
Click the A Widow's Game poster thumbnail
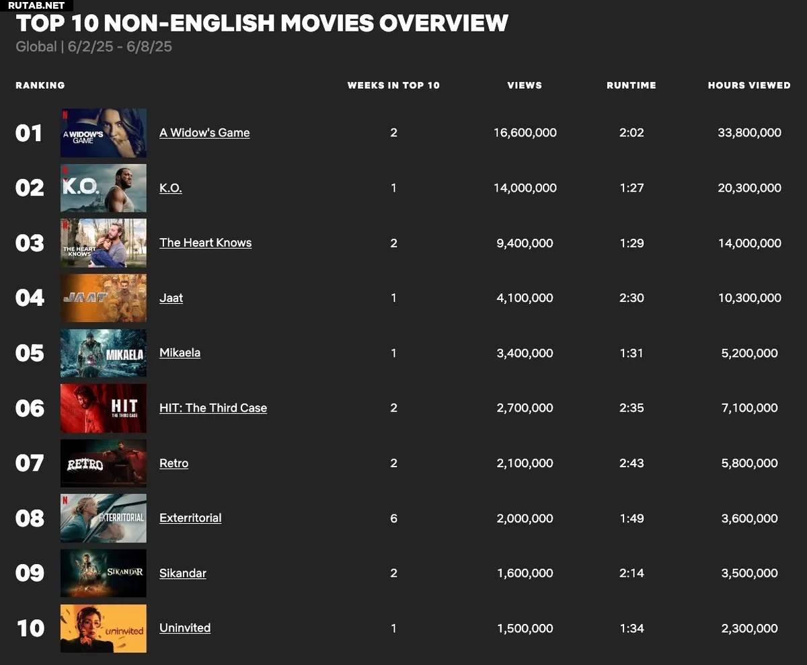[x=104, y=133]
